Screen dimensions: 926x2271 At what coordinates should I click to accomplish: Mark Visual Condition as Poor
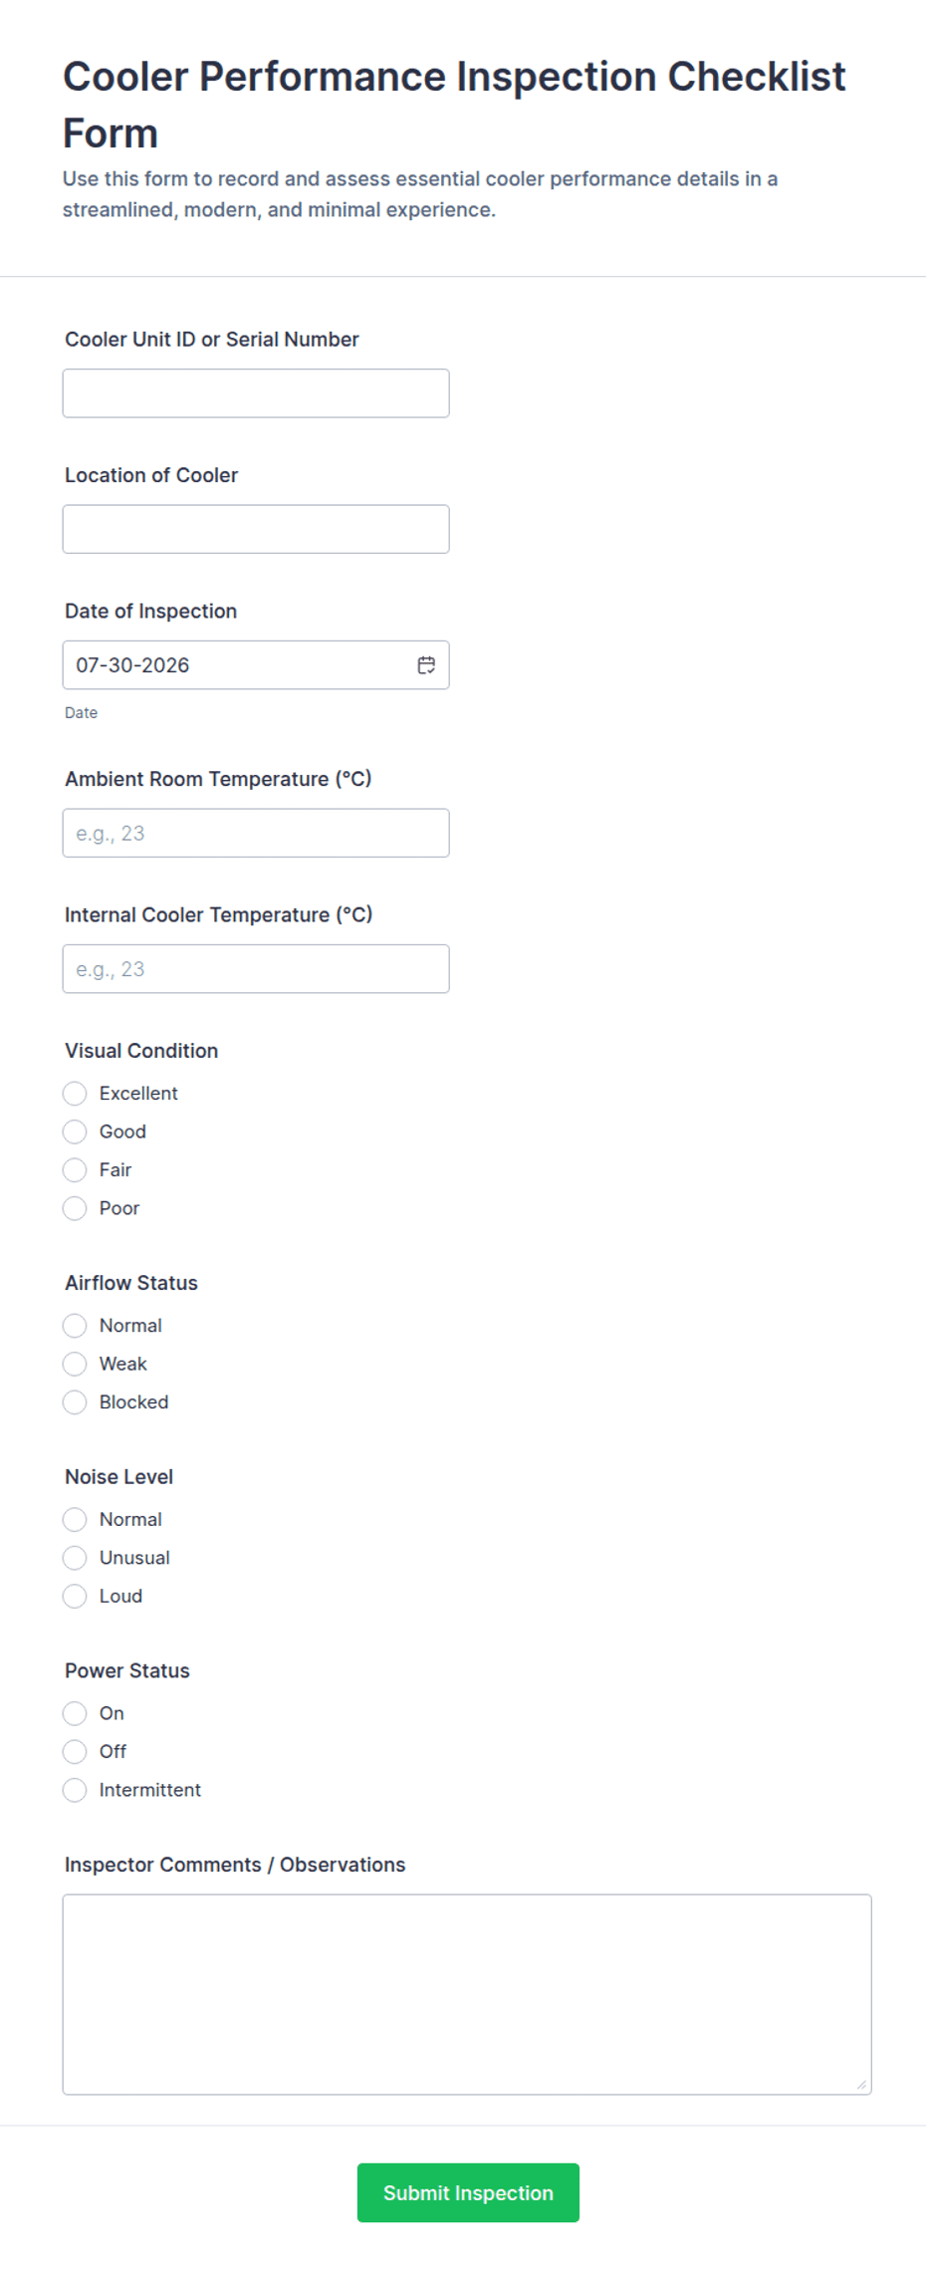click(x=75, y=1208)
